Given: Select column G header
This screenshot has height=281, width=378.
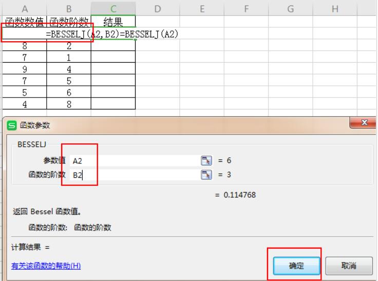Looking at the screenshot, I should tap(291, 9).
